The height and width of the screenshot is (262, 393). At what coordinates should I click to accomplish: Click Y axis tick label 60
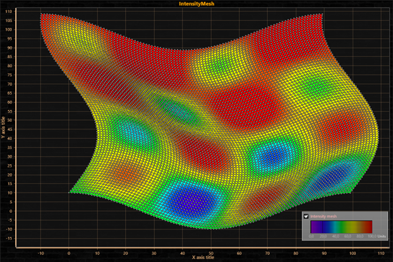(9, 102)
